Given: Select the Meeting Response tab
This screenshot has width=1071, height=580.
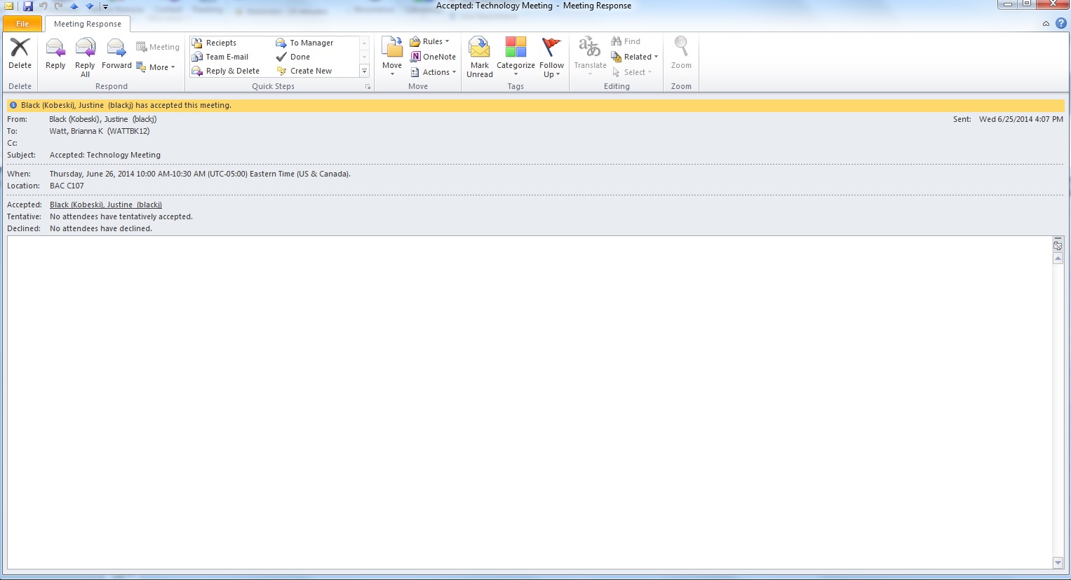Looking at the screenshot, I should point(88,24).
